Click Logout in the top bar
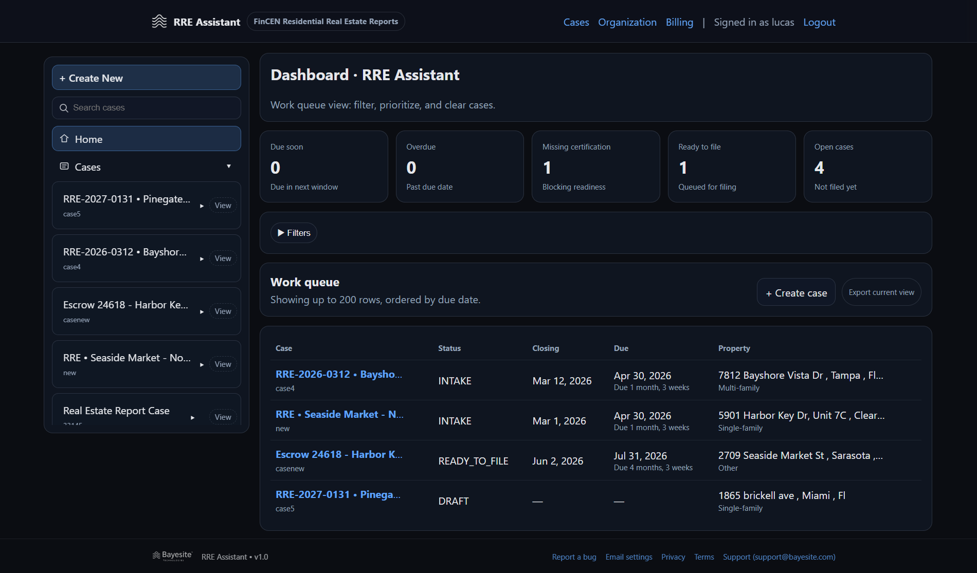 [x=819, y=22]
